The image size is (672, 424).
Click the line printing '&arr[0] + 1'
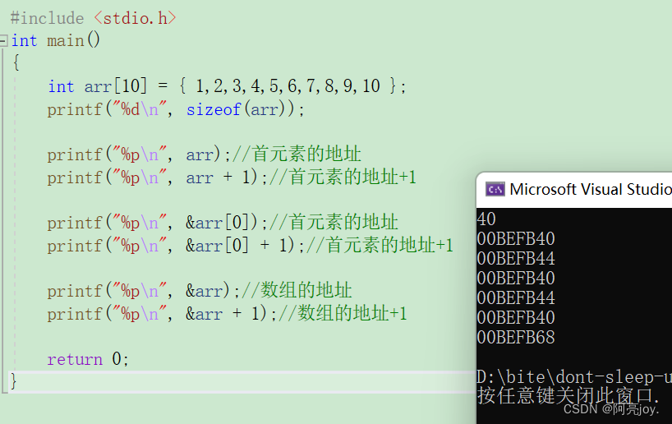(250, 246)
